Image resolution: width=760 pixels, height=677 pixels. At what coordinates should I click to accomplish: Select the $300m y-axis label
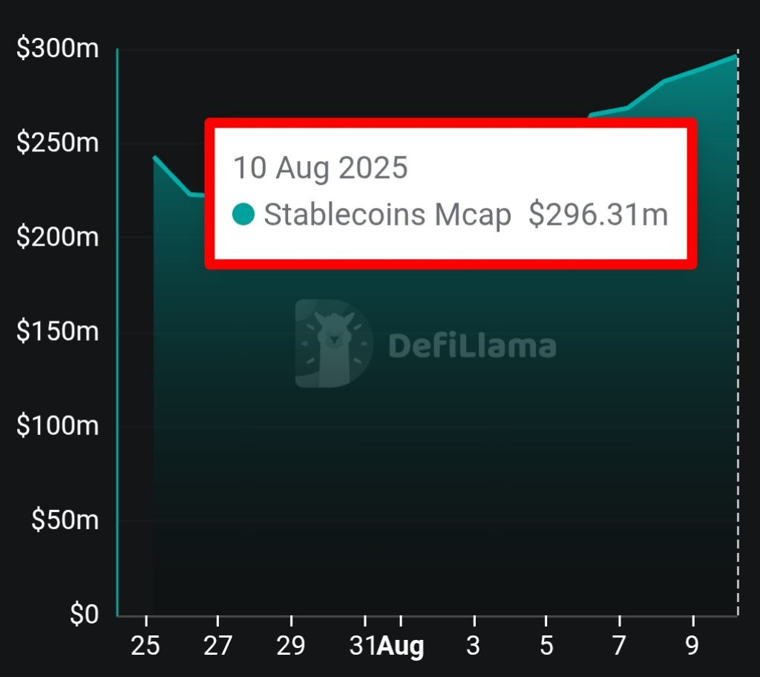pos(57,48)
